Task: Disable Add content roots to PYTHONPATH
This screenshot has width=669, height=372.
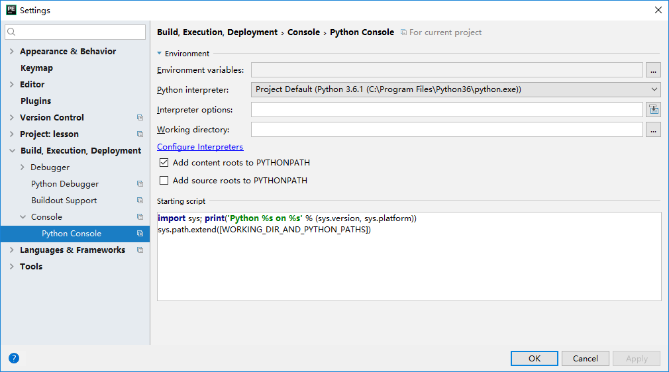Action: [164, 163]
